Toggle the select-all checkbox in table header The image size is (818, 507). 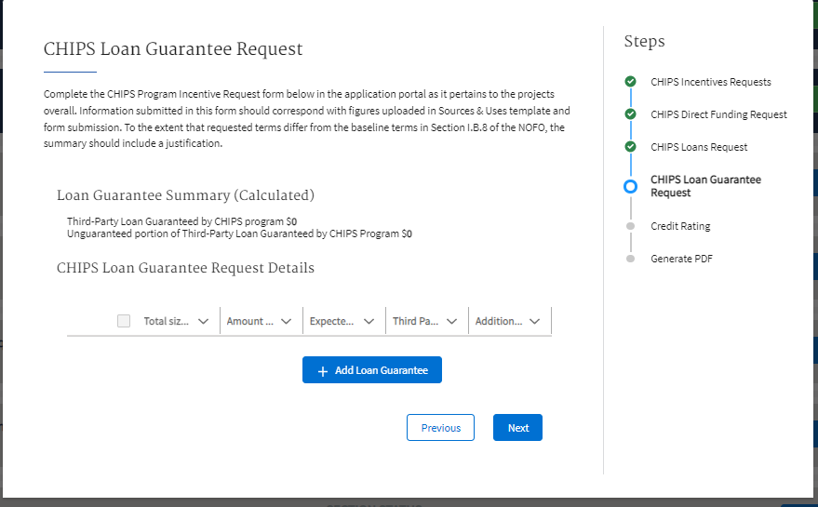(x=124, y=321)
